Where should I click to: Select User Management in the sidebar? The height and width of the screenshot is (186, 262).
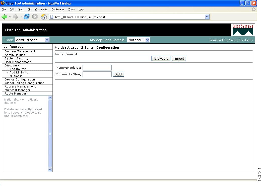pos(18,62)
